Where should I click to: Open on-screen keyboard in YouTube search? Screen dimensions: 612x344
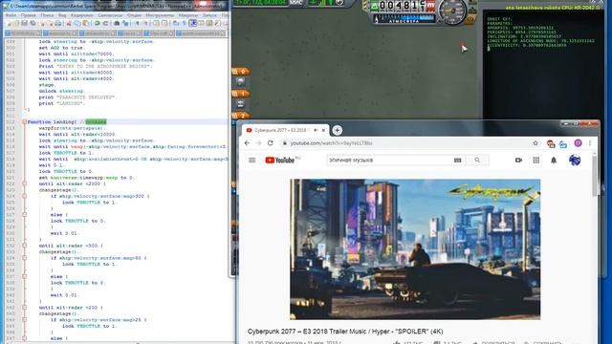coord(458,160)
